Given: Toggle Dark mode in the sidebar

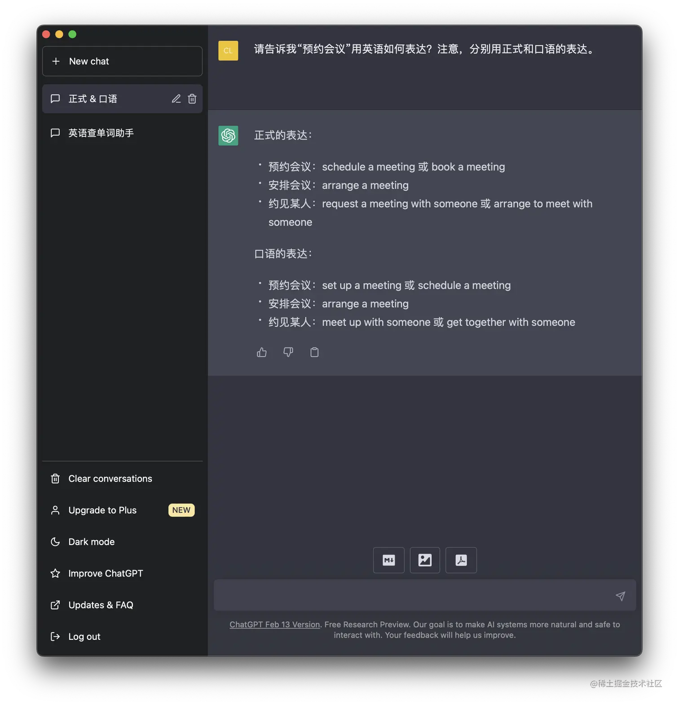Looking at the screenshot, I should (122, 542).
